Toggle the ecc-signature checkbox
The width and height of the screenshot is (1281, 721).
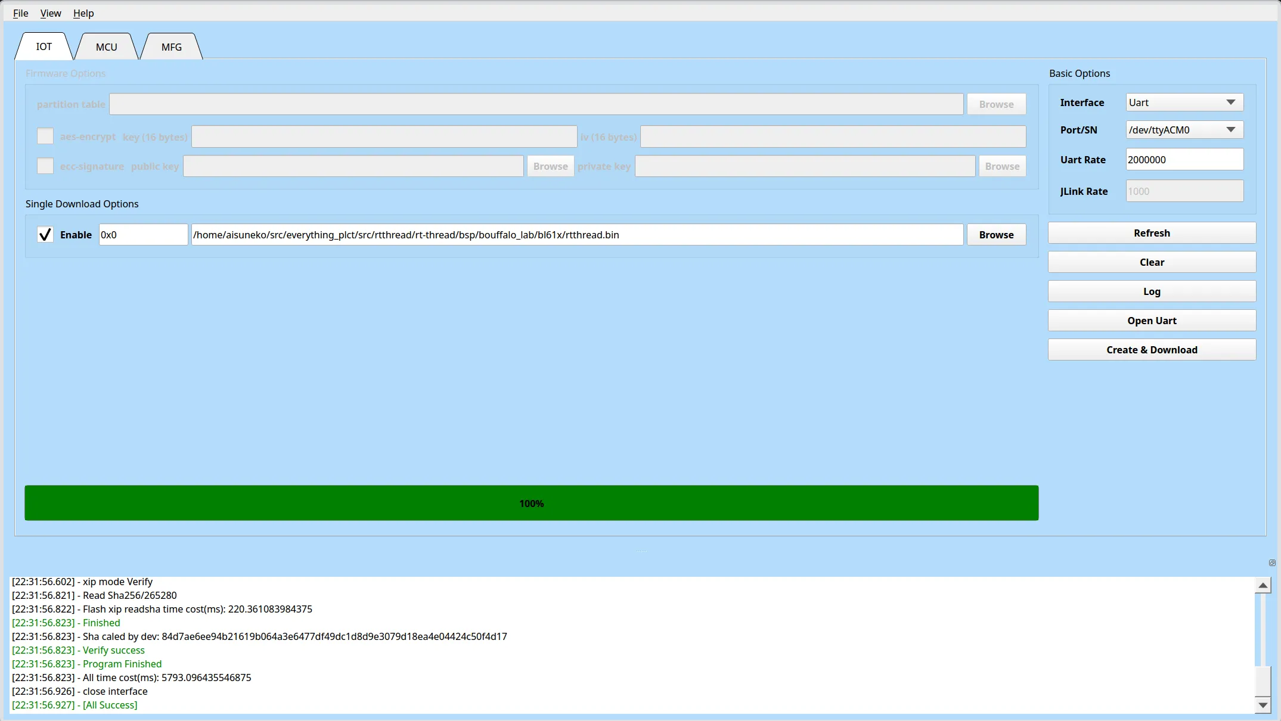[x=45, y=166]
